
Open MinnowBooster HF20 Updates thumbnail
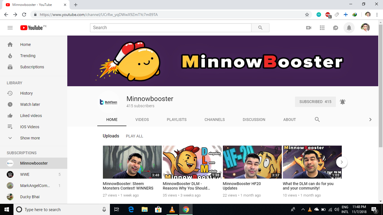coord(252,162)
